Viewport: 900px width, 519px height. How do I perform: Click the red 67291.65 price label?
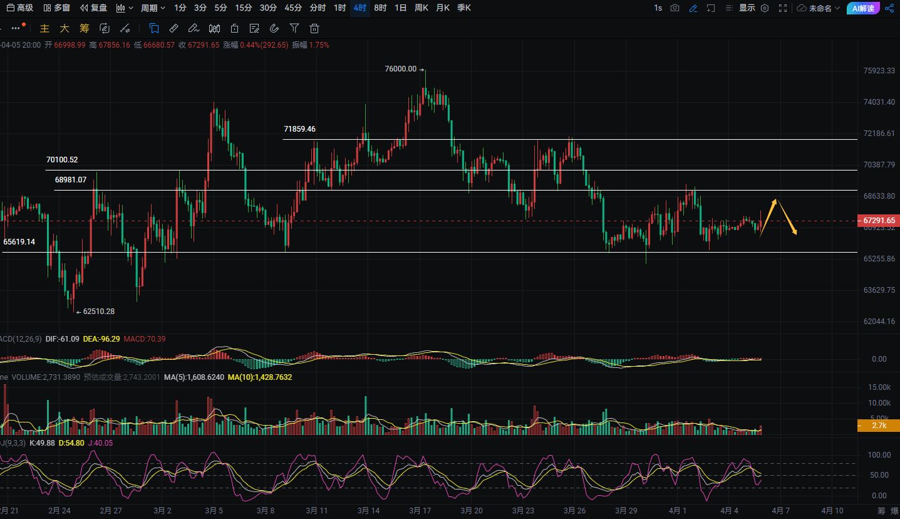(879, 221)
